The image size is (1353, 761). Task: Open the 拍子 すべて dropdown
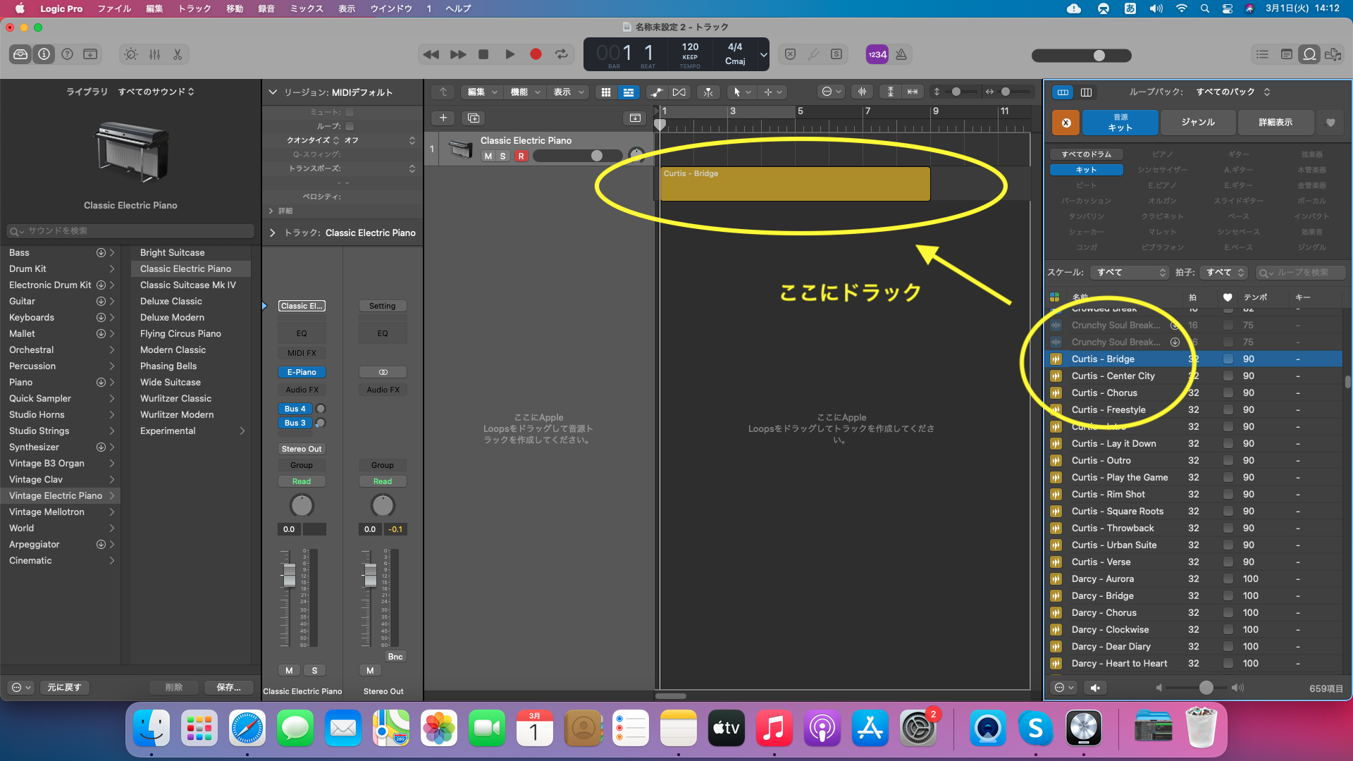click(1225, 272)
